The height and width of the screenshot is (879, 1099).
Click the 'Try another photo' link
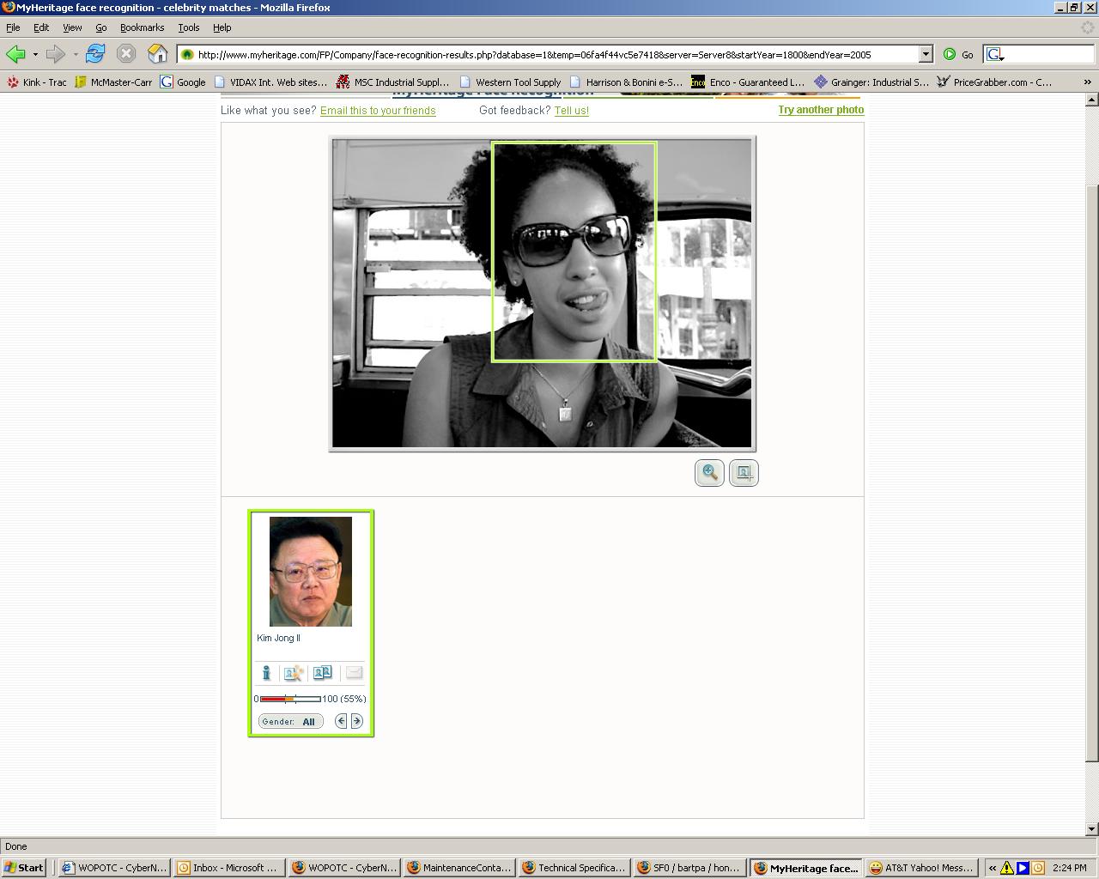(821, 110)
